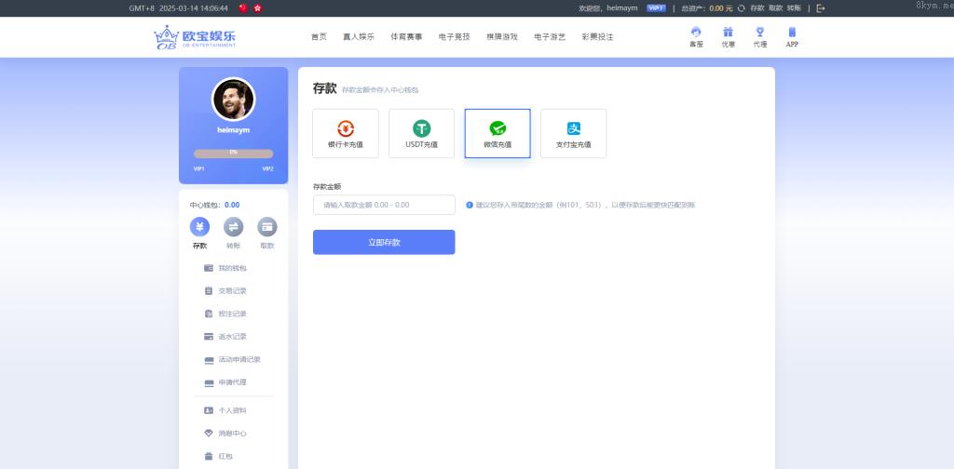
Task: Open 彩票投注 in top navigation
Action: (597, 37)
